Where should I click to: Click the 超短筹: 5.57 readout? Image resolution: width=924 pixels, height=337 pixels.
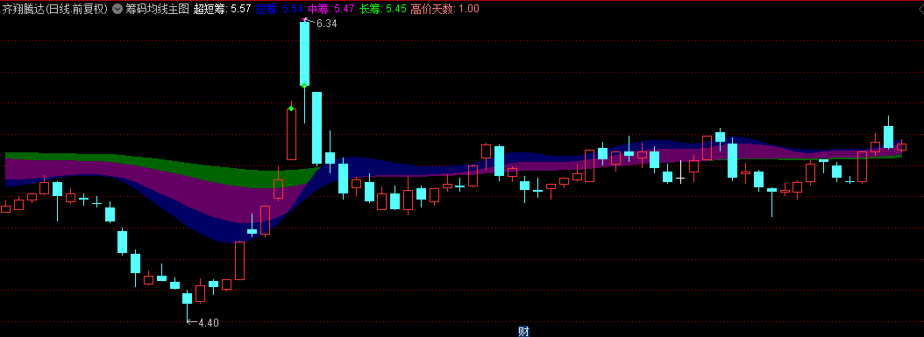pos(222,9)
